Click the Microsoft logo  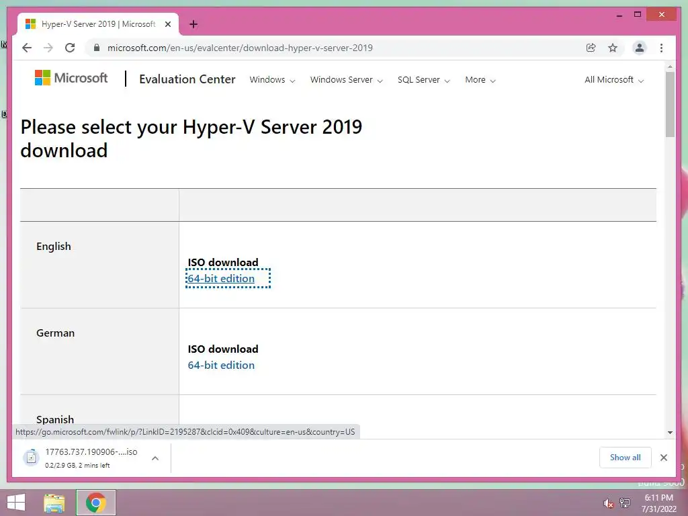(x=71, y=78)
